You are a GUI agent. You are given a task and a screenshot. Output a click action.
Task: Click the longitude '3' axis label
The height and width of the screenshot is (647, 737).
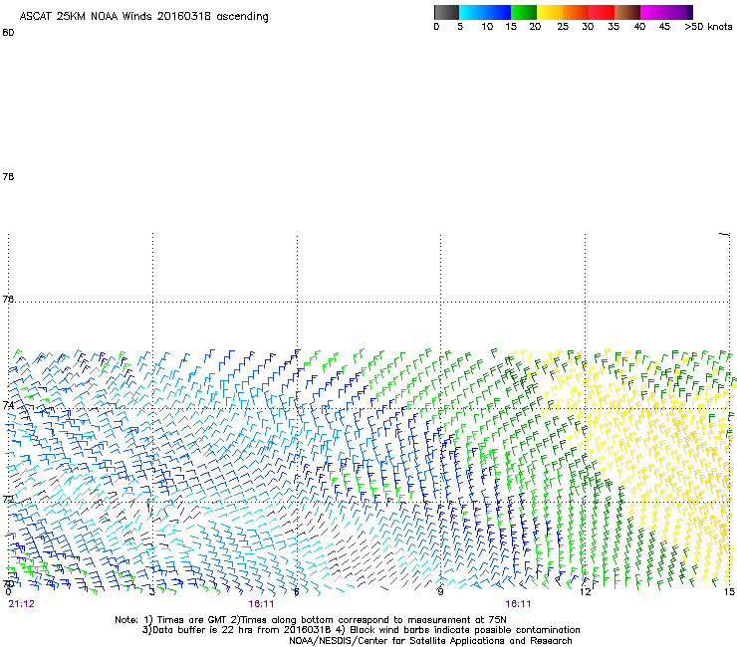click(x=151, y=592)
